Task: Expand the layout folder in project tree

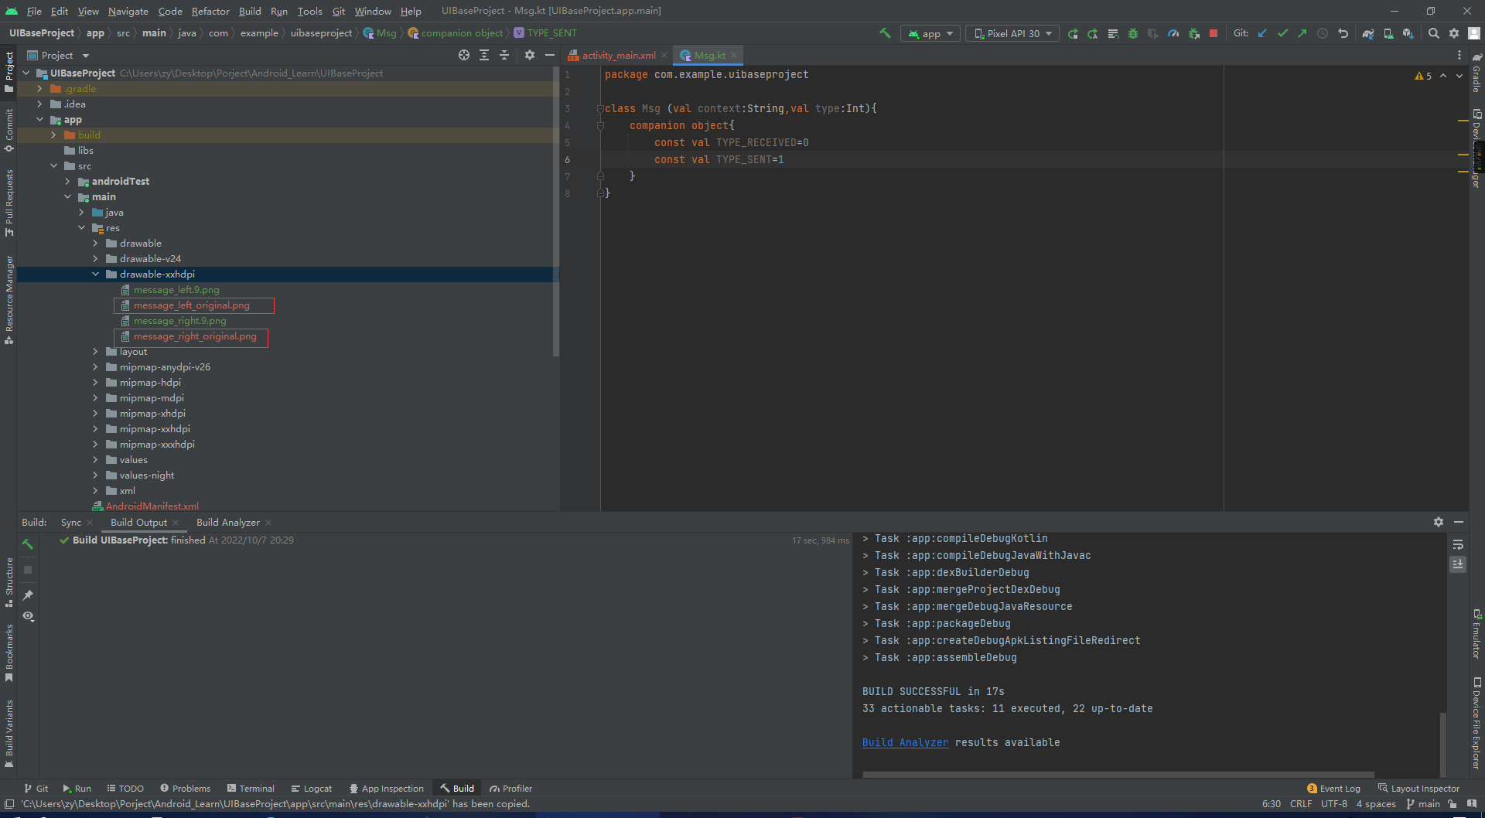Action: (x=96, y=352)
